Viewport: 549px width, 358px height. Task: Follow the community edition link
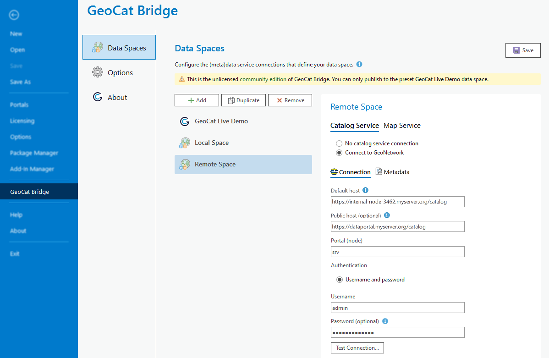[x=263, y=79]
